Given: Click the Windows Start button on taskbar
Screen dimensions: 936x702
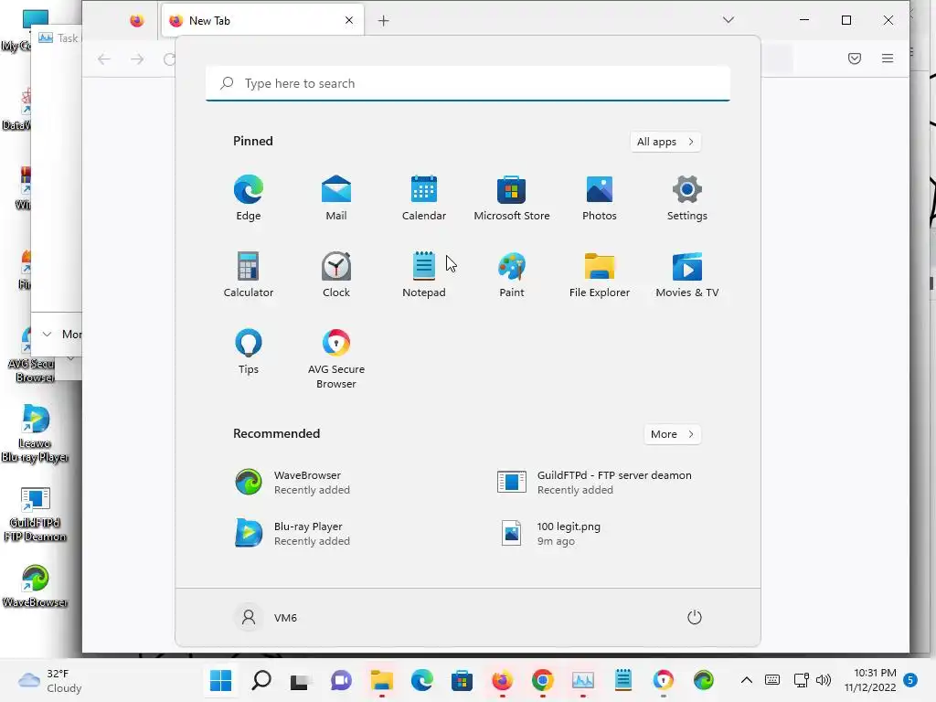Looking at the screenshot, I should pyautogui.click(x=221, y=680).
